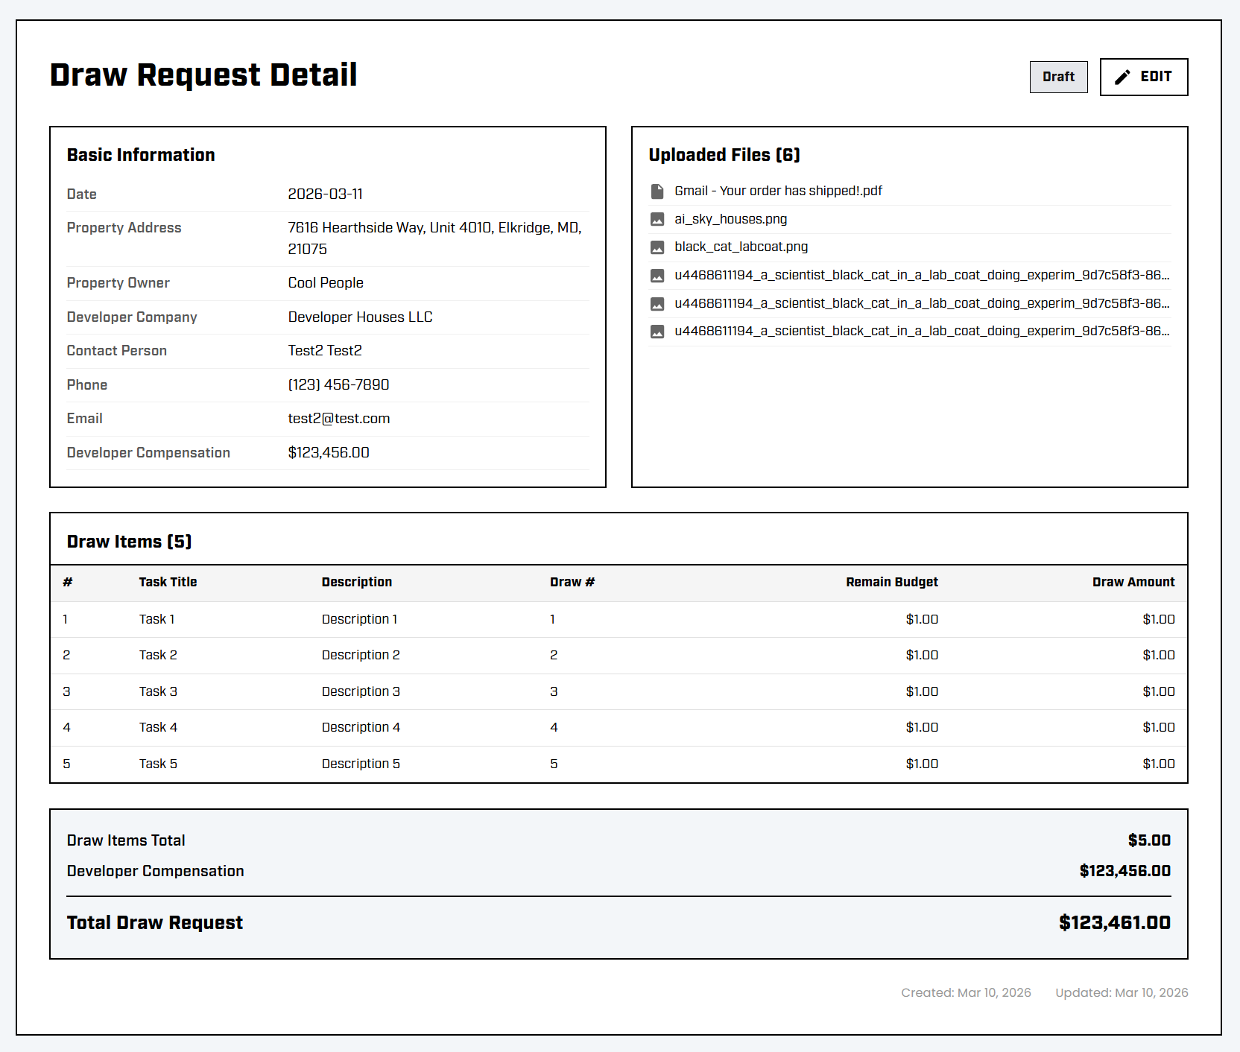1240x1052 pixels.
Task: Click the Draw Amount column header
Action: (x=1133, y=582)
